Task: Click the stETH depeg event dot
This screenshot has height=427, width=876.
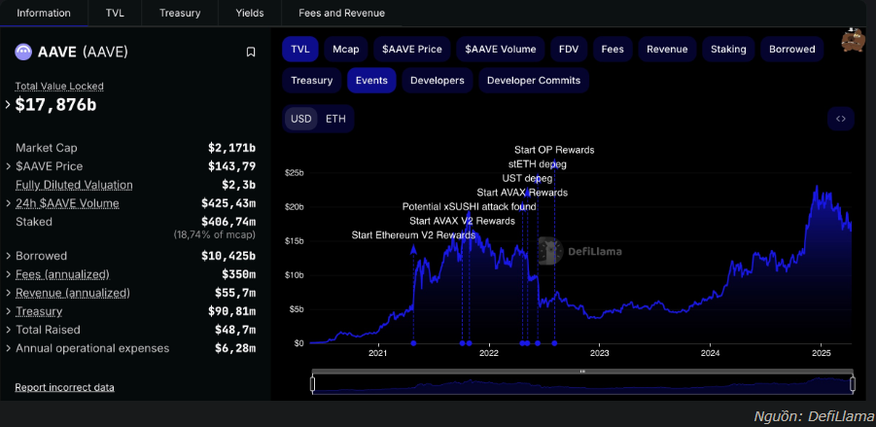Action: pyautogui.click(x=538, y=343)
